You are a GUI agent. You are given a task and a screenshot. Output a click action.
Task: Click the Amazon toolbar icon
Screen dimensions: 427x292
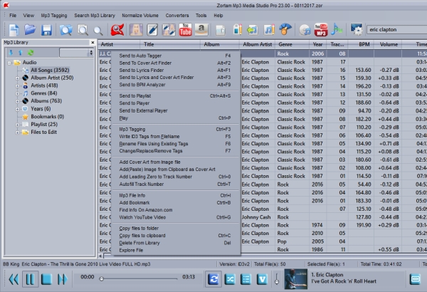point(201,30)
